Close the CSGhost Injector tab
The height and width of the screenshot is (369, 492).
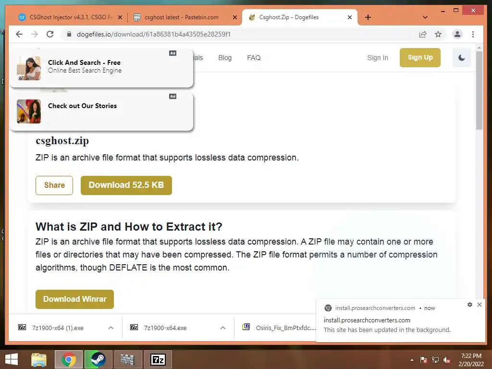[120, 18]
